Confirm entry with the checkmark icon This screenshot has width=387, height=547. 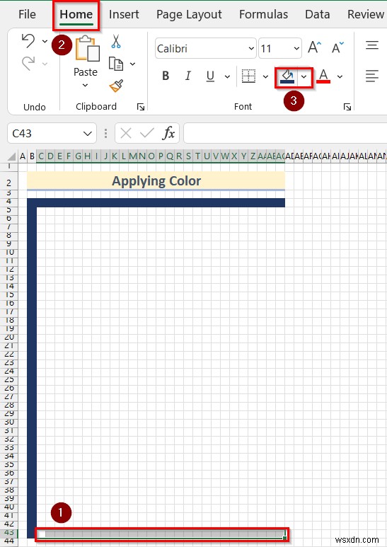point(146,133)
